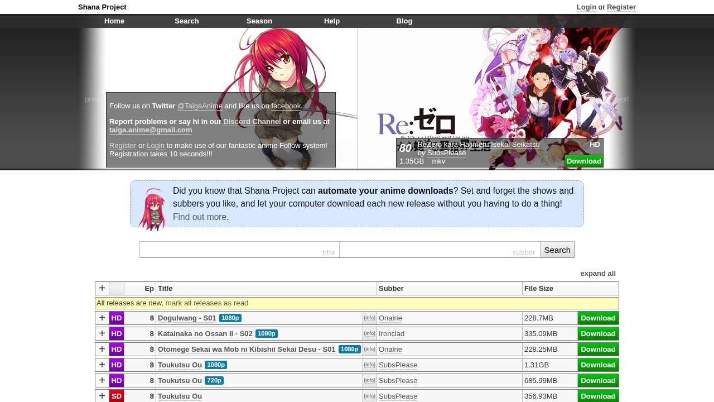This screenshot has width=714, height=402.
Task: Open the Blog menu item
Action: (404, 21)
